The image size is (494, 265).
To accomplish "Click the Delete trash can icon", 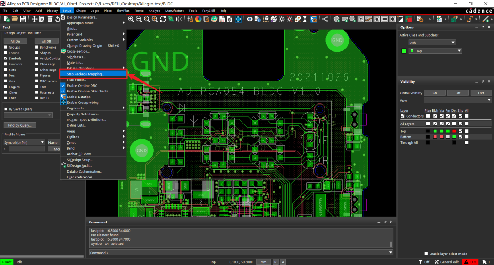I will coord(50,19).
